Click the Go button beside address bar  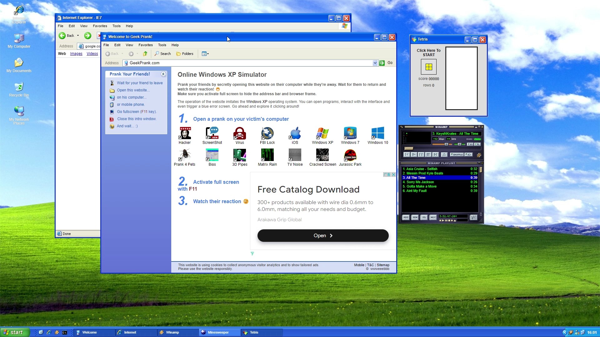coord(386,63)
